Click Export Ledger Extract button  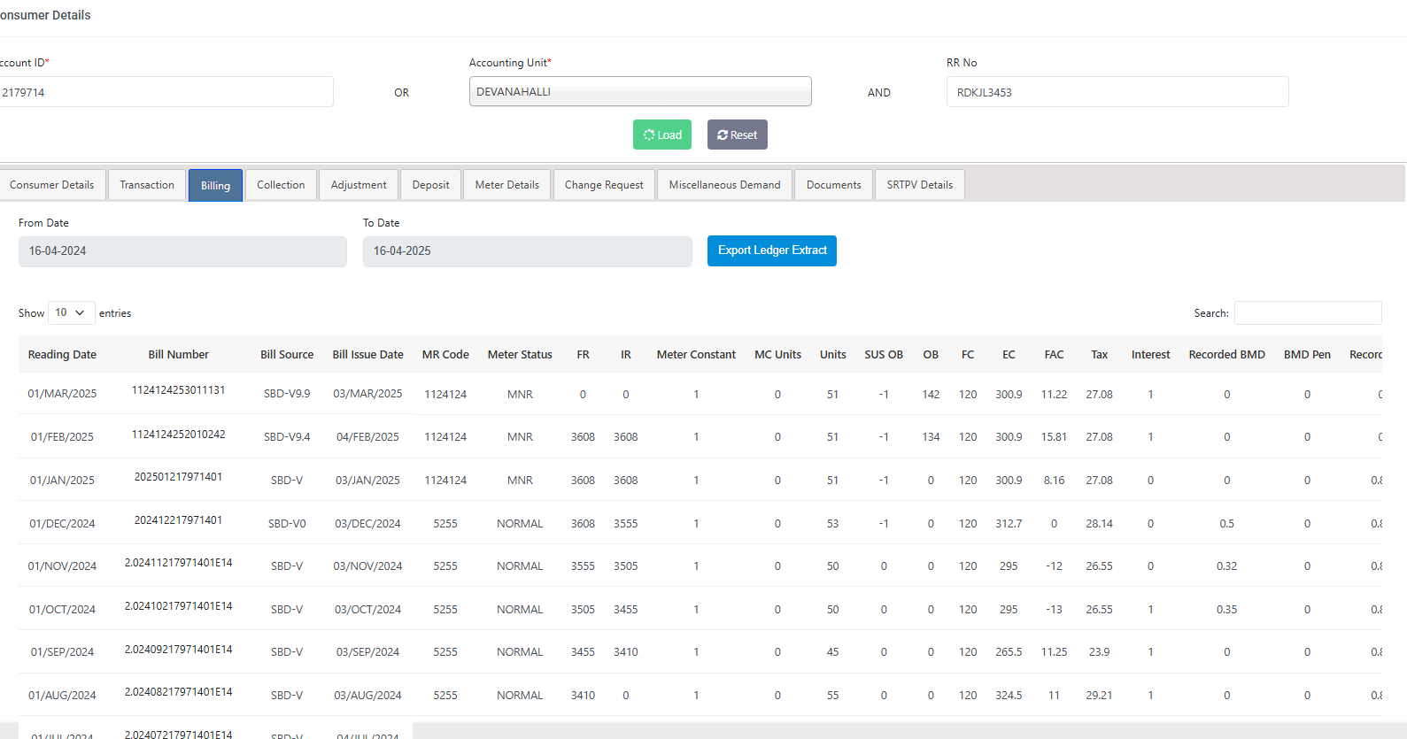tap(772, 250)
